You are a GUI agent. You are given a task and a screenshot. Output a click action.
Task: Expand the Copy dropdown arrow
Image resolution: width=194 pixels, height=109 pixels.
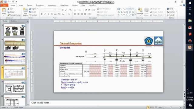point(15,12)
